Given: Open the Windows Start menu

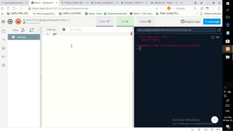Looking at the screenshot, I should (x=228, y=3).
